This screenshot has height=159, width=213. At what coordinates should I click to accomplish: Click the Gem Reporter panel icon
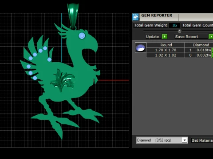135,17
